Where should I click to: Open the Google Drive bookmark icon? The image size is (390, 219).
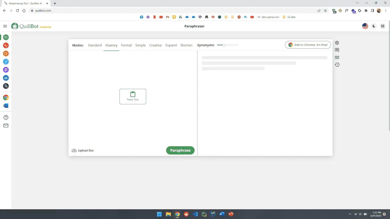click(181, 17)
